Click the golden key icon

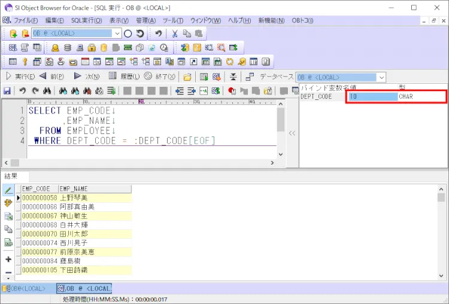25,62
